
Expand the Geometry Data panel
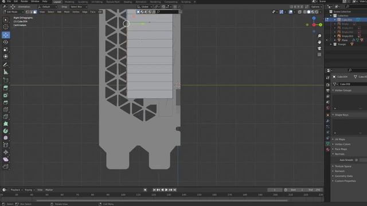pos(343,176)
